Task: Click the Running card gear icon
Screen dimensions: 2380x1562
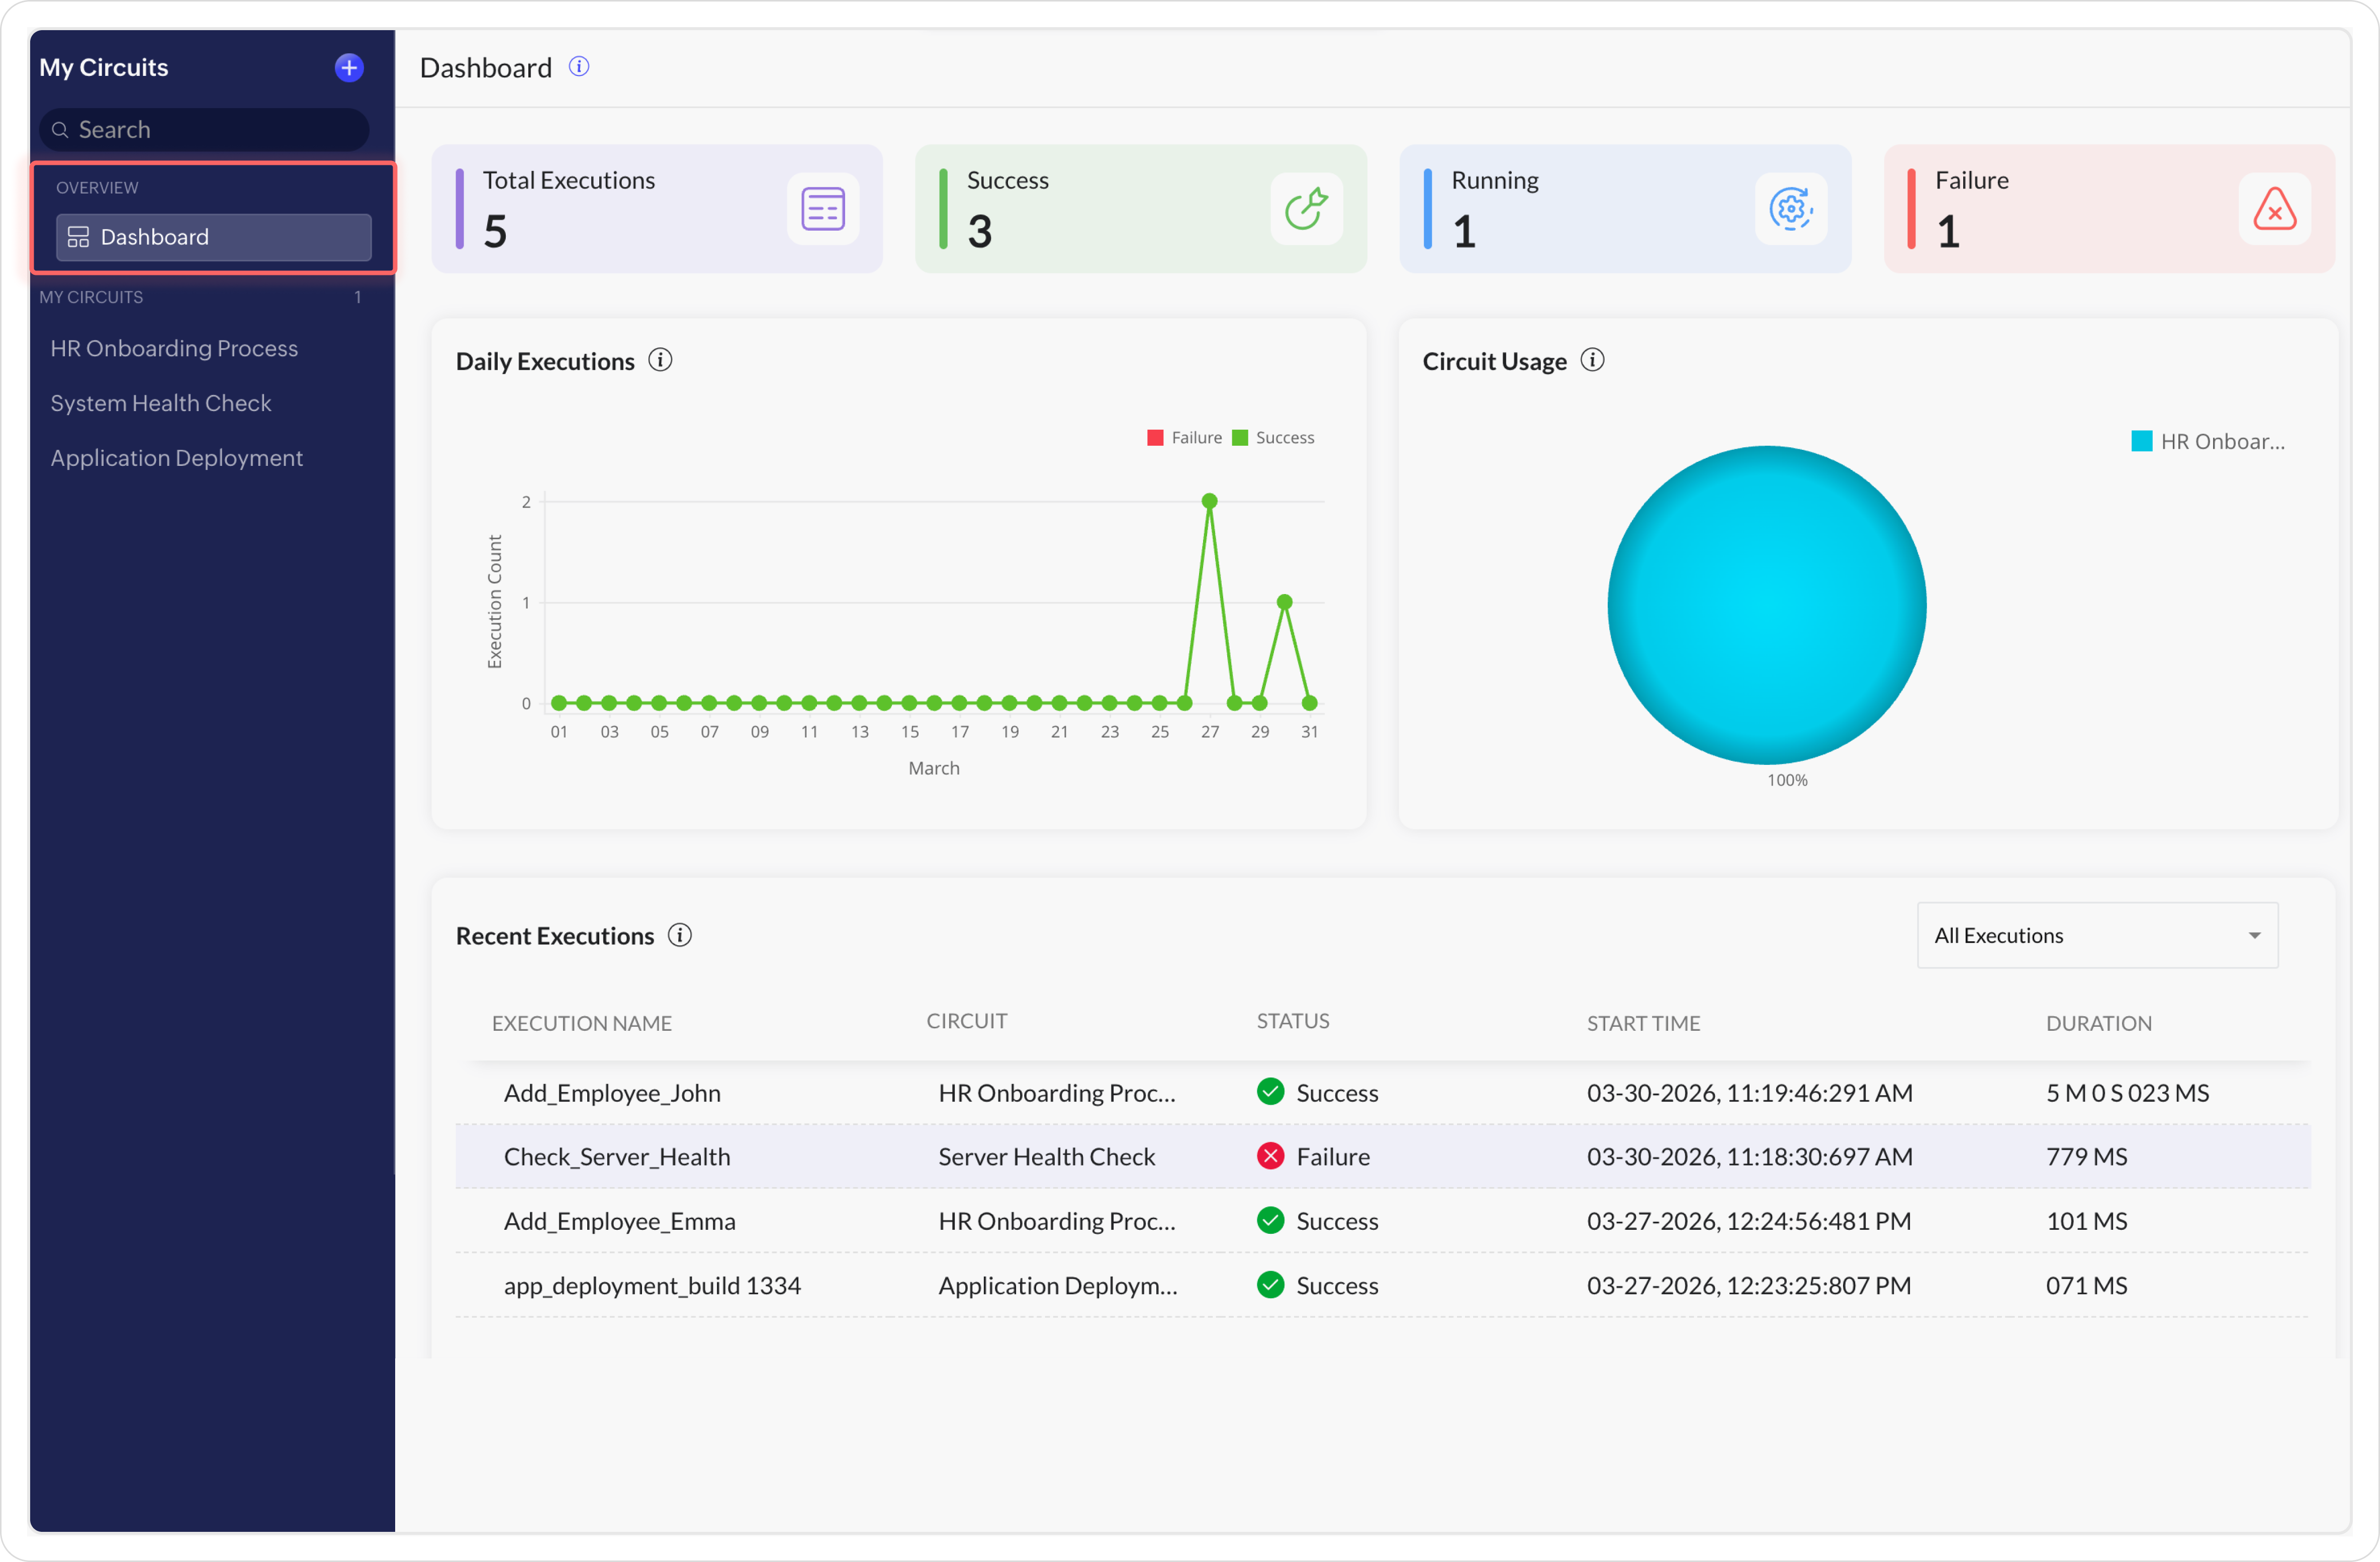Action: coord(1790,209)
